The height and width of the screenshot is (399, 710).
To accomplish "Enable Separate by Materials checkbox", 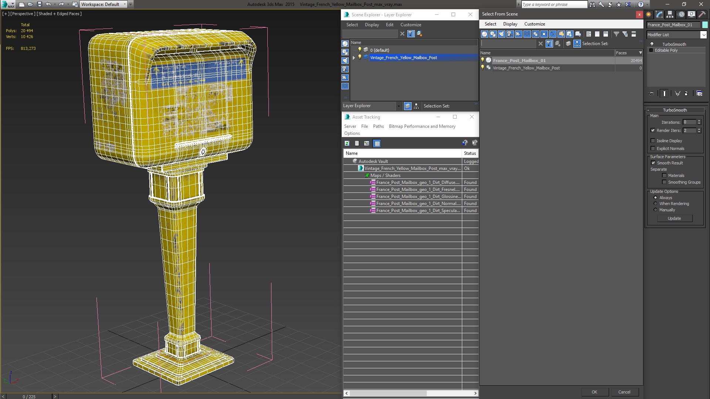I will click(664, 175).
